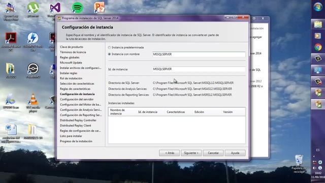
Task: Open the media player taskbar icon
Action: pyautogui.click(x=318, y=36)
